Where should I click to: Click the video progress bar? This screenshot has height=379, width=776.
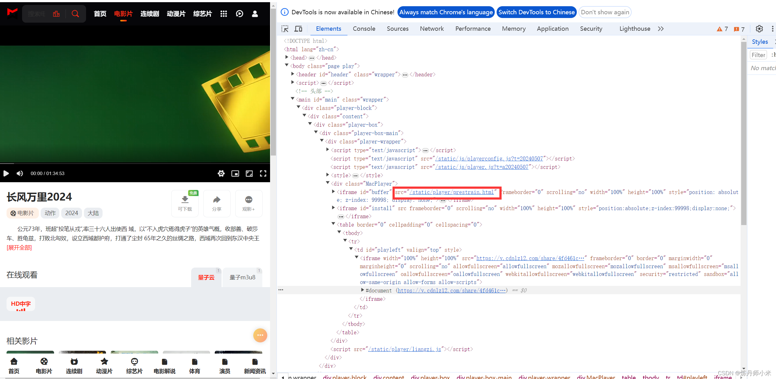135,163
